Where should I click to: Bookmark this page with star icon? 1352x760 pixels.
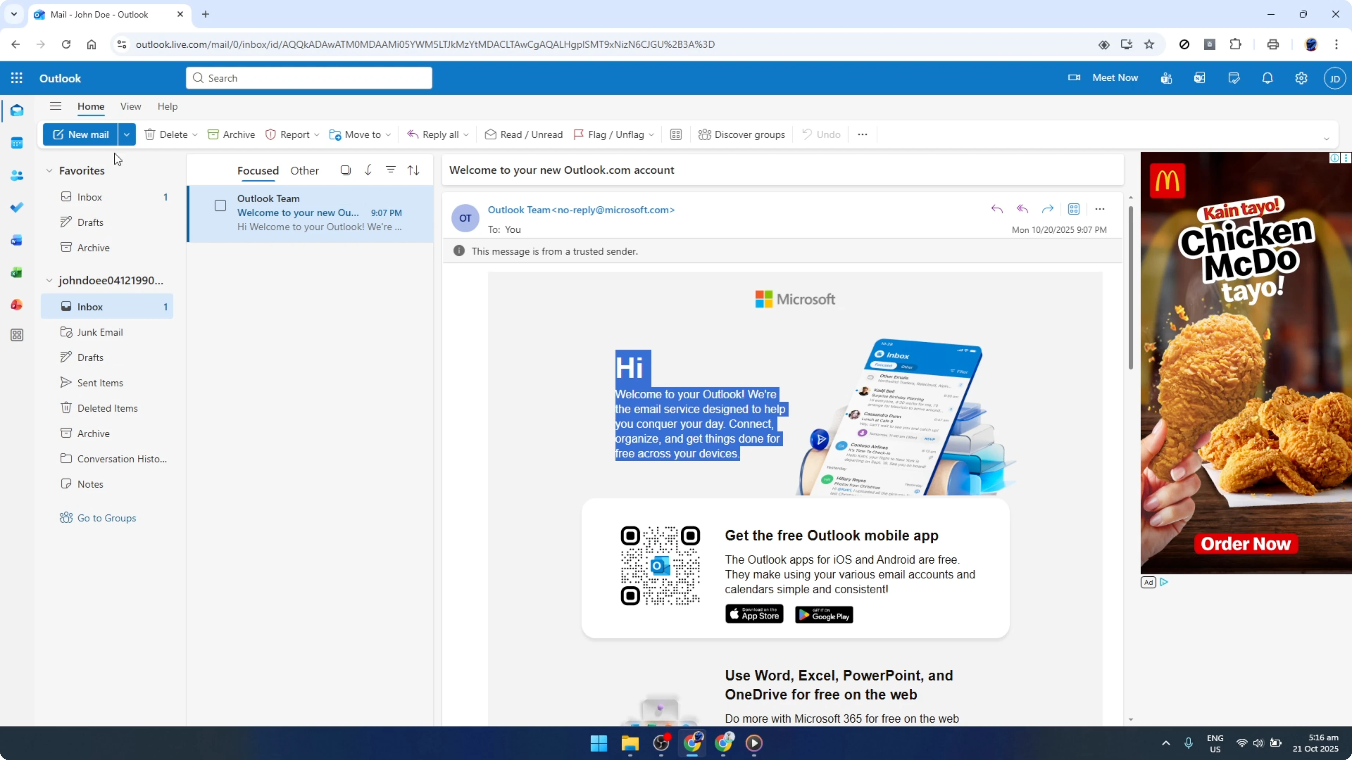[x=1150, y=44]
